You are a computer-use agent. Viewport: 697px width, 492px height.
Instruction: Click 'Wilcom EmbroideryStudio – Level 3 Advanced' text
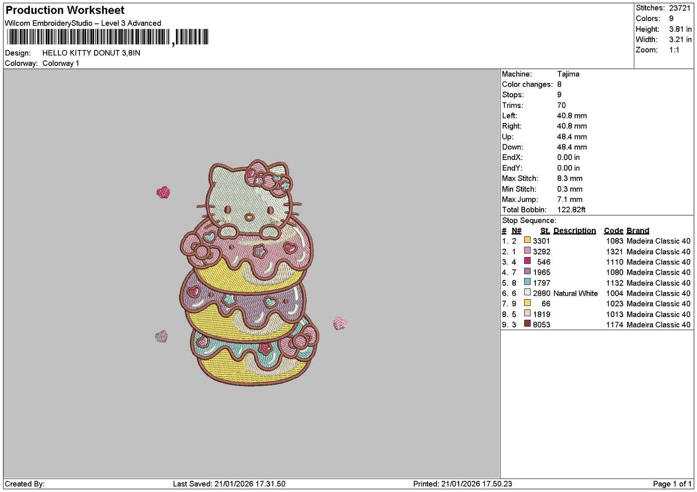pyautogui.click(x=83, y=23)
